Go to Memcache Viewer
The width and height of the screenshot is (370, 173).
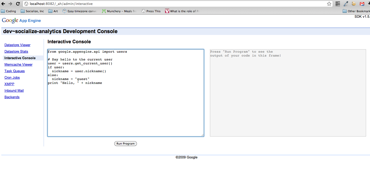click(19, 65)
